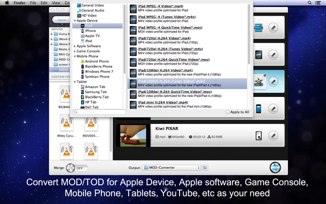The height and width of the screenshot is (204, 326).
Task: Click the iPad MPEG-4 iTunes Video profile icon
Action: pos(133,20)
